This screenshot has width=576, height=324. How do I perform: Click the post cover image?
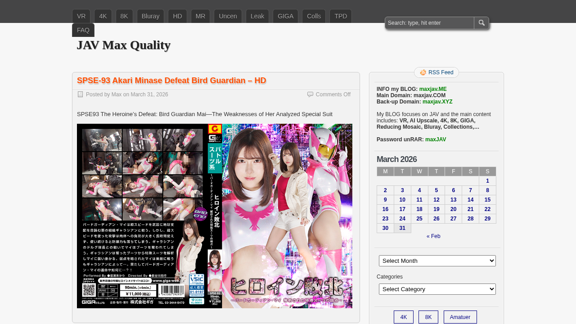click(215, 216)
